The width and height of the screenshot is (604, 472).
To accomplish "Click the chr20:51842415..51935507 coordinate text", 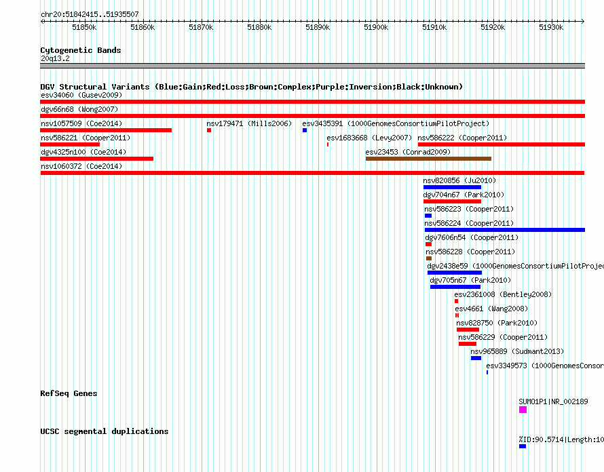I will (90, 15).
